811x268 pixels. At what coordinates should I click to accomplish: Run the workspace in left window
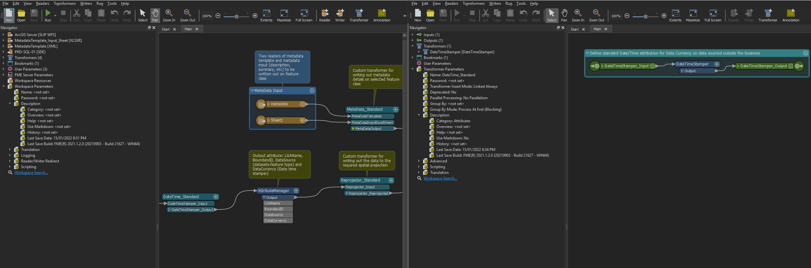point(48,15)
